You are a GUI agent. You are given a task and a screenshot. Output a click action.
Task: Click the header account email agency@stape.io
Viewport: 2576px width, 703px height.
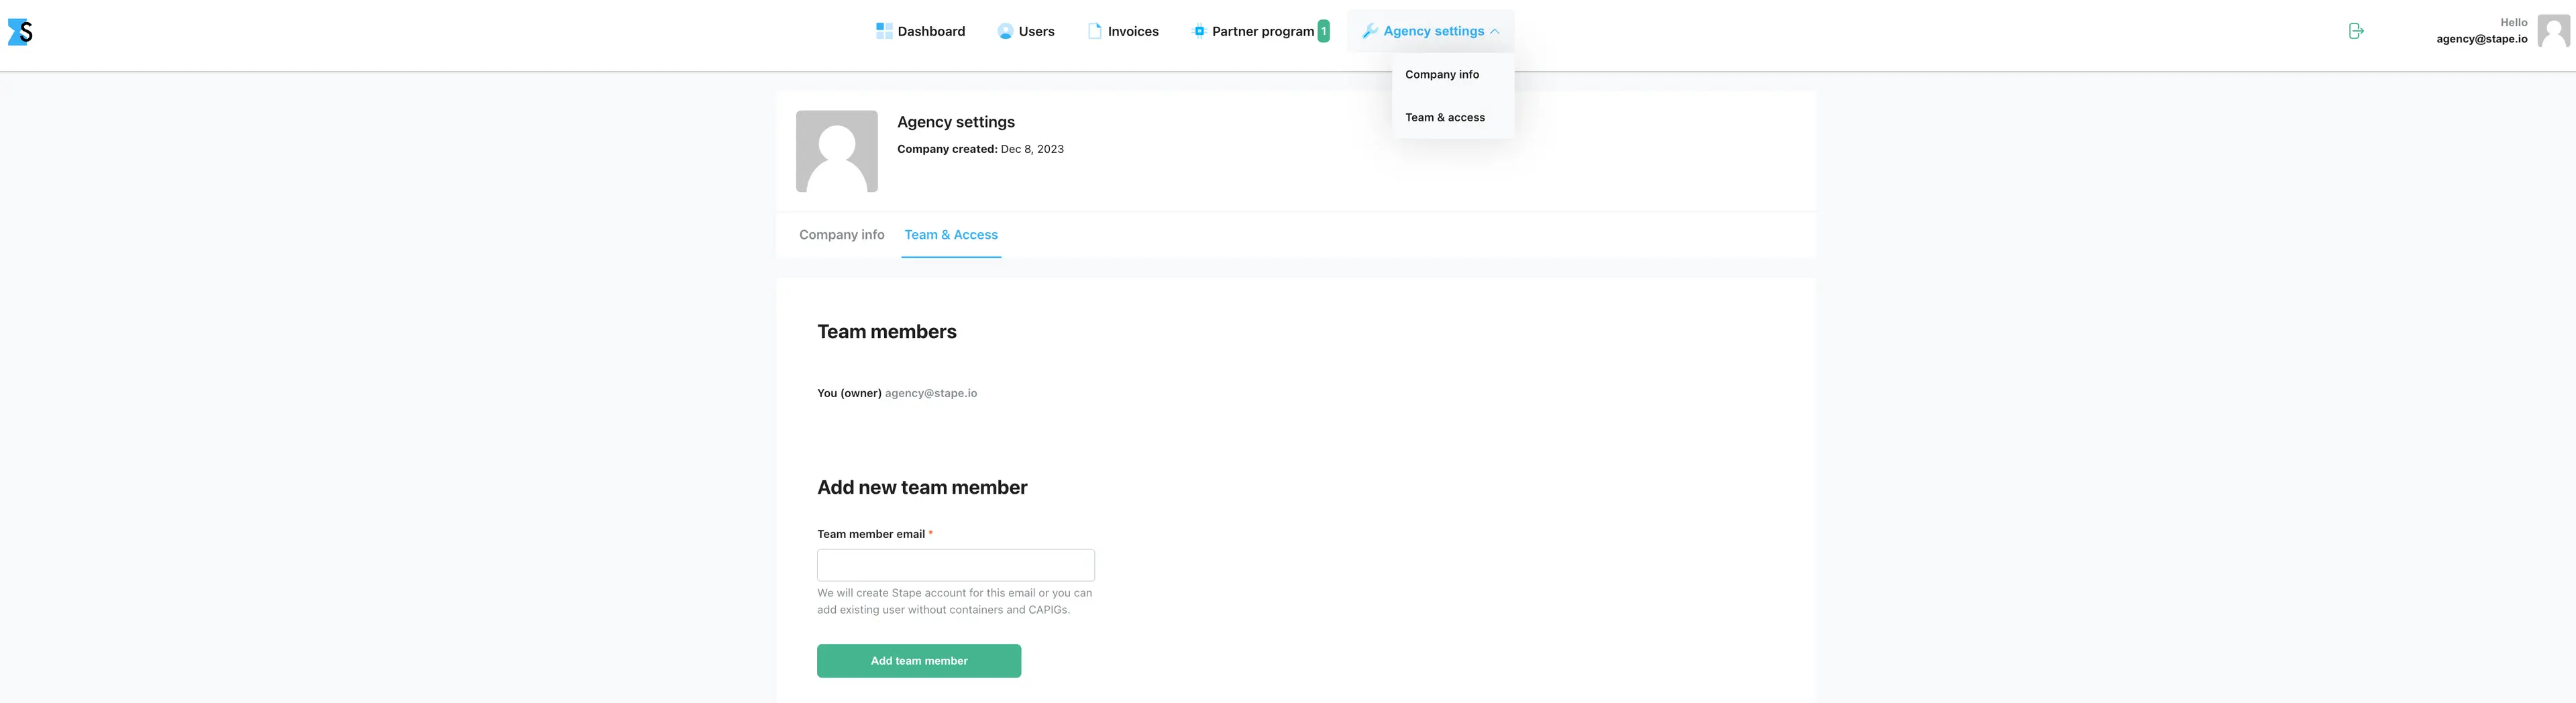[x=2482, y=39]
